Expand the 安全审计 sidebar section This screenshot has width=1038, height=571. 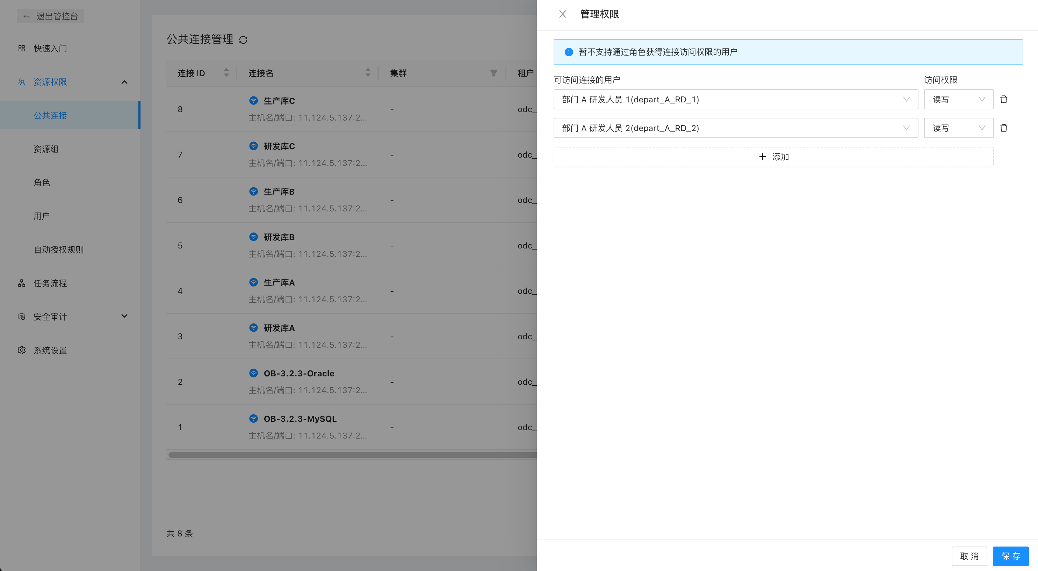pyautogui.click(x=124, y=316)
